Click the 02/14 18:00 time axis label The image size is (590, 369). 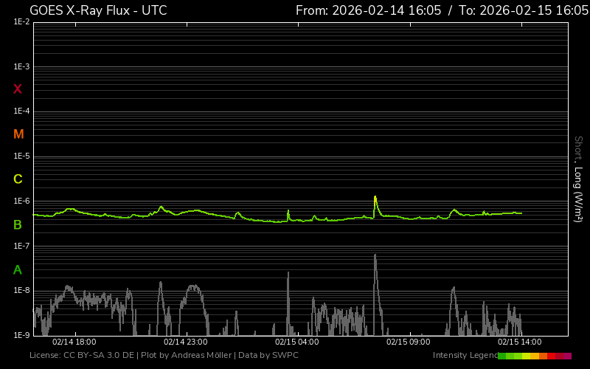point(74,342)
